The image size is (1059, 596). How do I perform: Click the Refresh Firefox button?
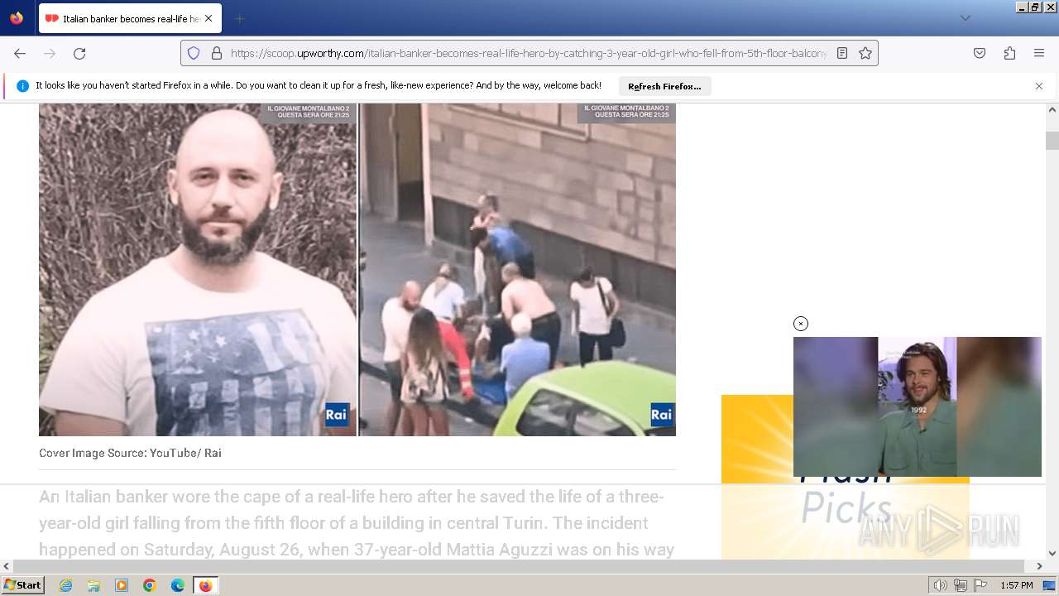coord(664,86)
